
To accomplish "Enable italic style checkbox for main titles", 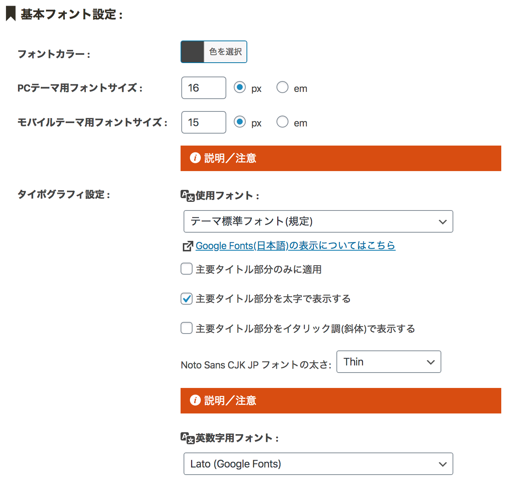I will 187,328.
